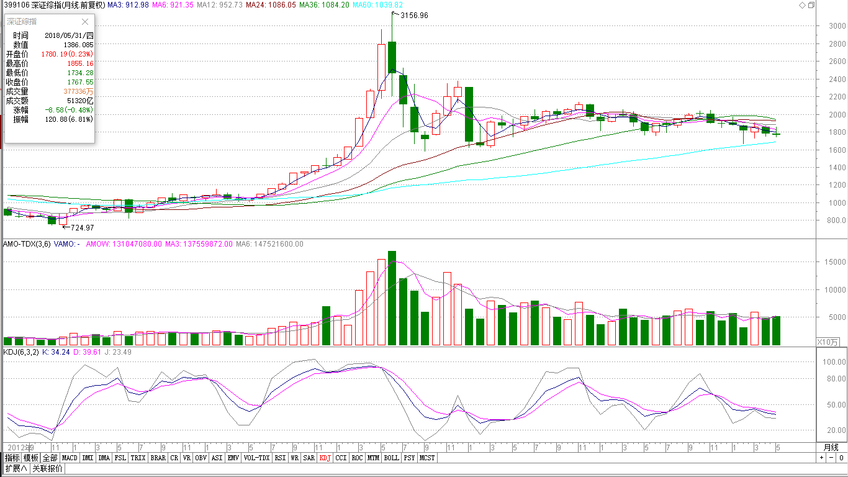Switch indicator to BOLL
Image resolution: width=848 pixels, height=477 pixels.
click(391, 458)
